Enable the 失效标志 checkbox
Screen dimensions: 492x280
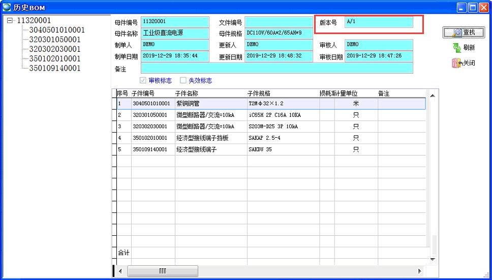183,80
